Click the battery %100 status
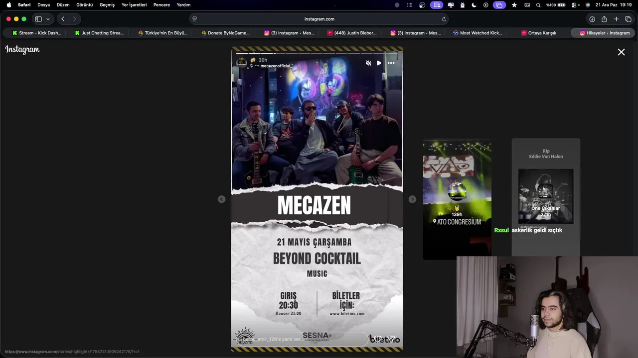This screenshot has height=358, width=638. 556,5
